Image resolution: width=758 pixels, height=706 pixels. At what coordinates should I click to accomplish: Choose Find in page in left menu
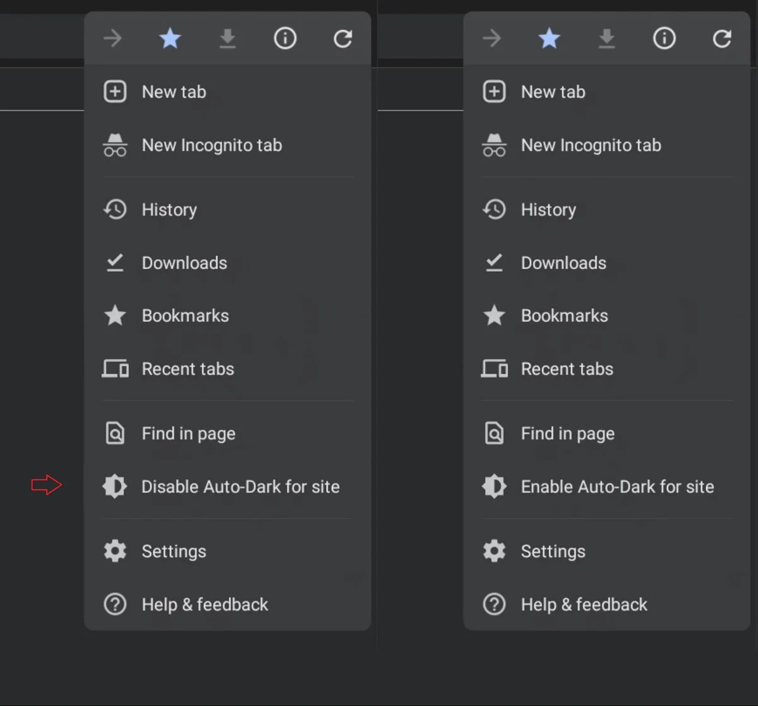[227, 434]
